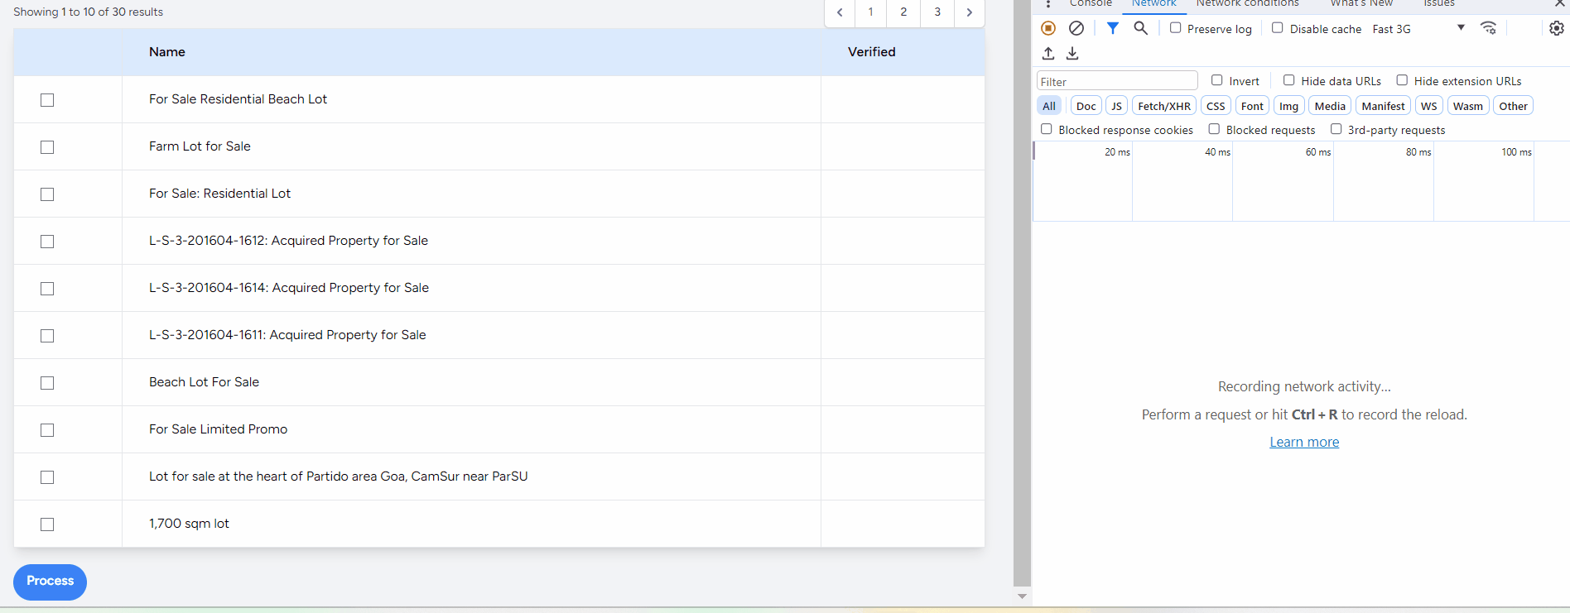Focus the network Filter text field

click(x=1116, y=81)
